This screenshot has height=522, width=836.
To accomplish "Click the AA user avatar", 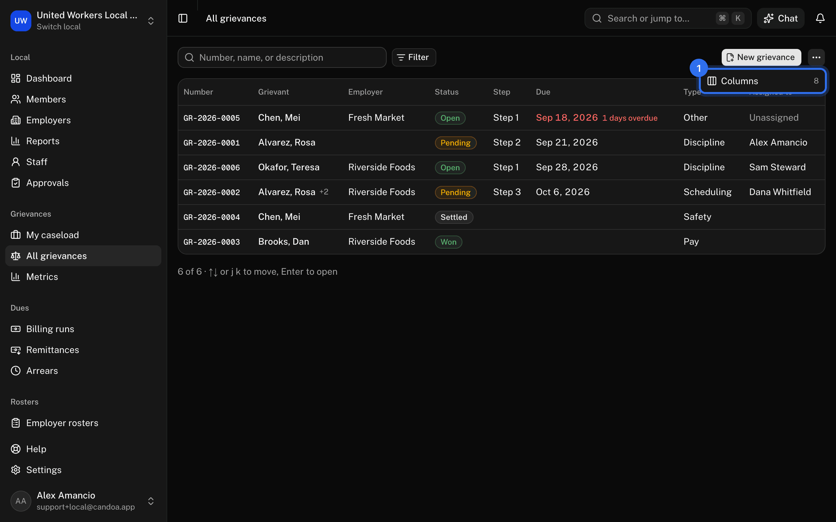I will tap(21, 501).
